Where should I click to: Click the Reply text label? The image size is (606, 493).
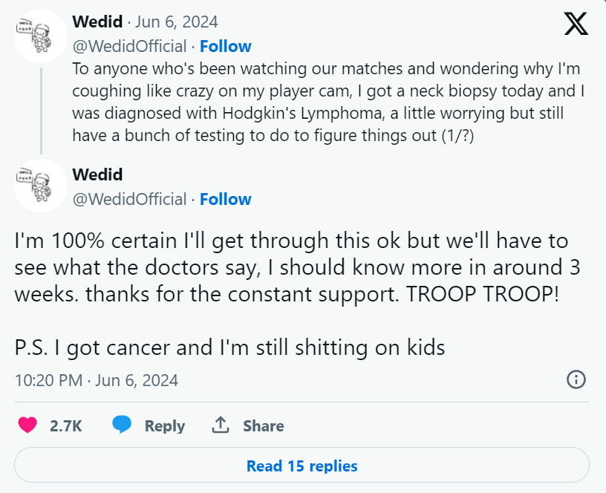(164, 426)
